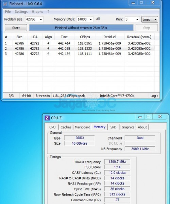170x204 pixels.
Task: Click the All memory link
Action: pyautogui.click(x=98, y=19)
